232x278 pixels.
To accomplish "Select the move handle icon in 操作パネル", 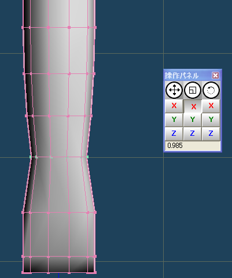I will pyautogui.click(x=174, y=90).
